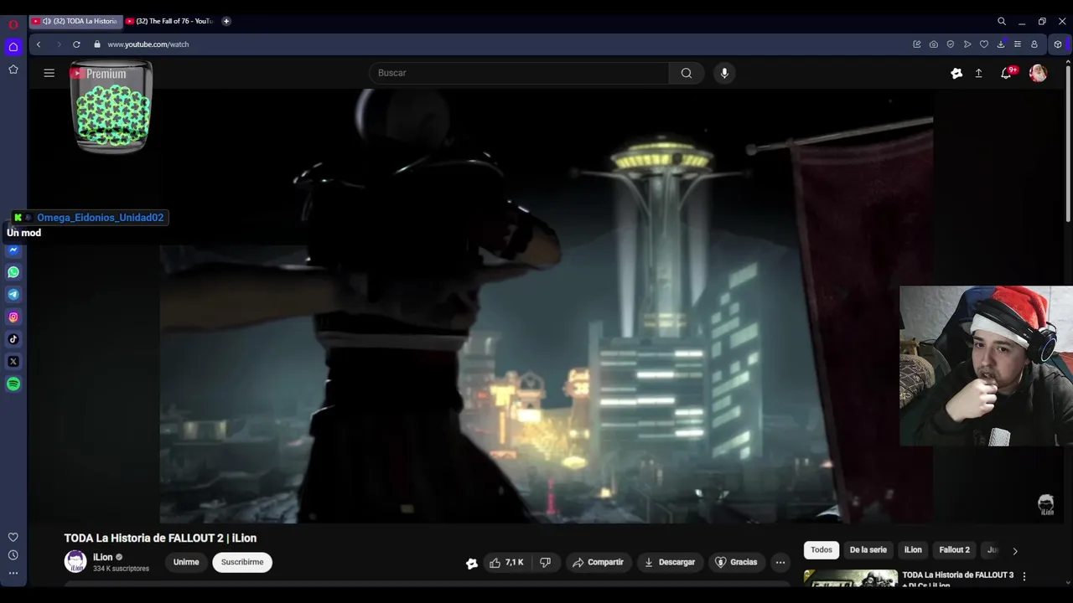The height and width of the screenshot is (603, 1073).
Task: Take a snapshot with the camera icon
Action: [934, 44]
